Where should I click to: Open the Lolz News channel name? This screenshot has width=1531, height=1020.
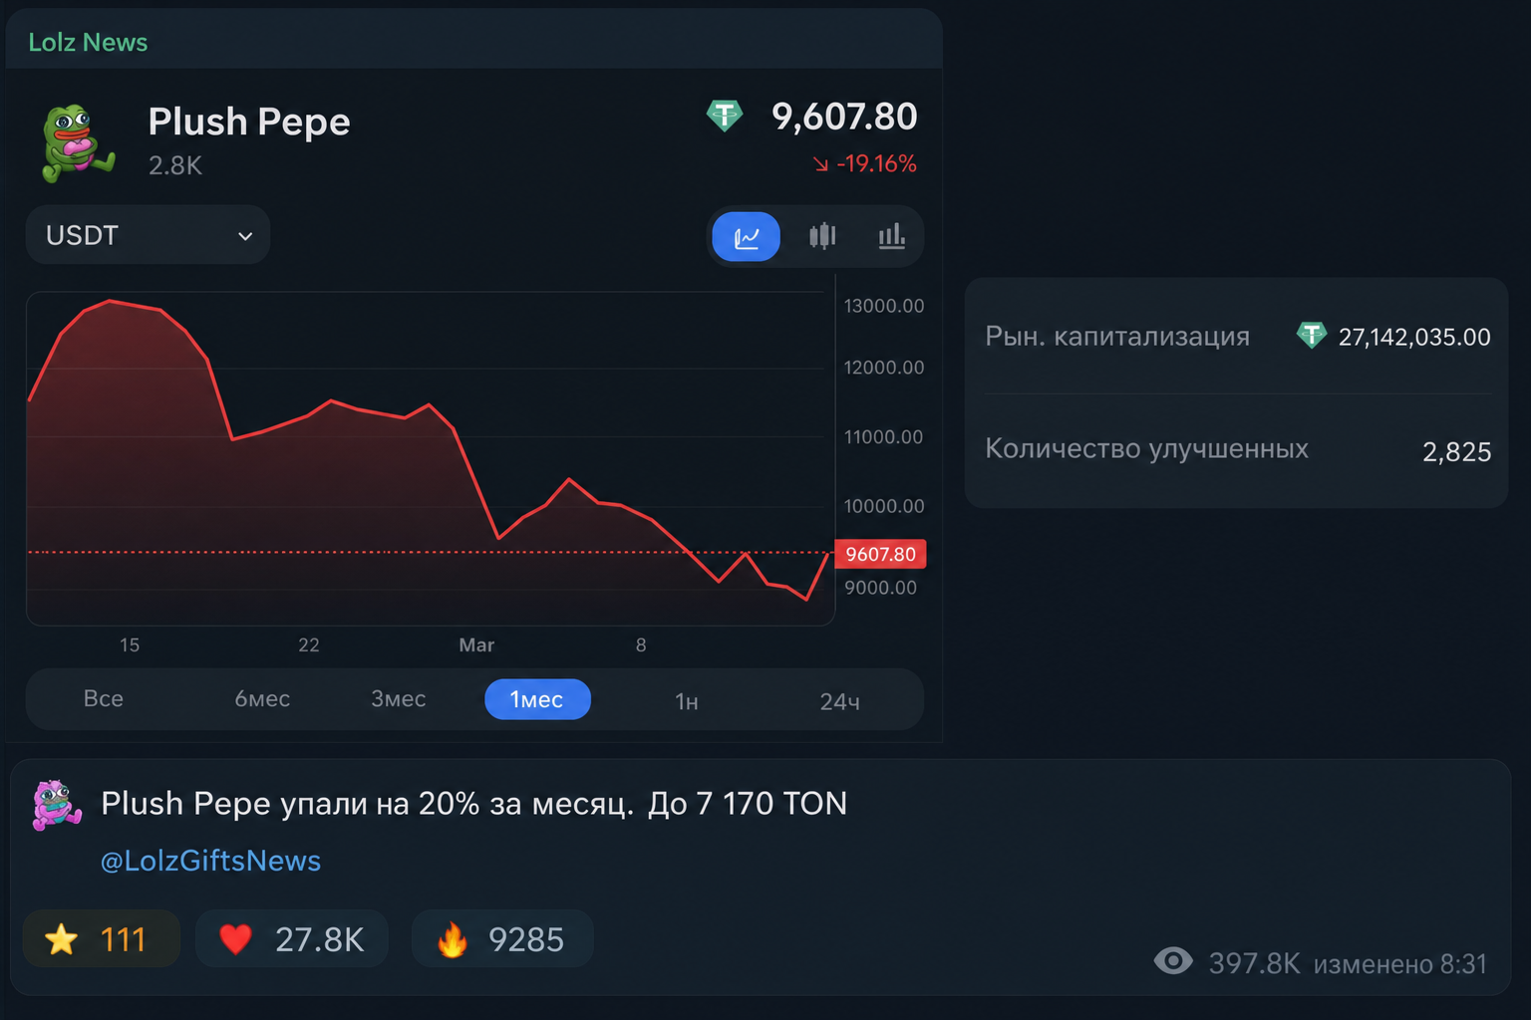[x=88, y=42]
